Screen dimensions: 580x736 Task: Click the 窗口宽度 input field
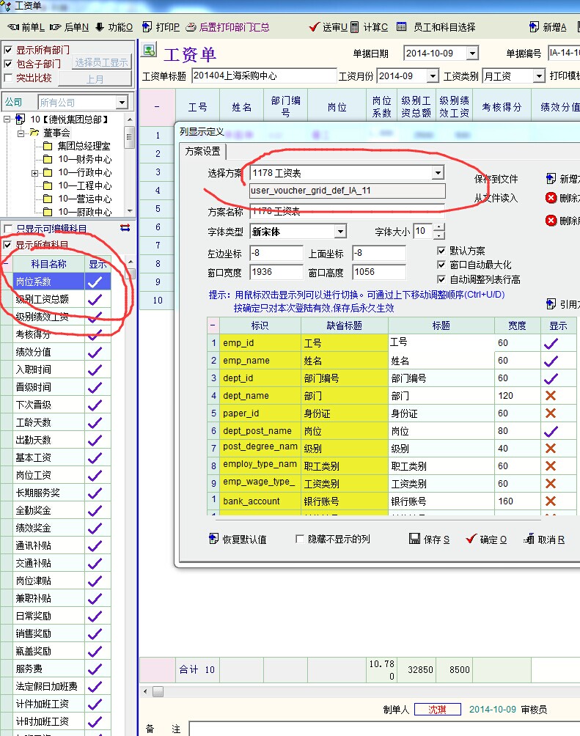point(276,272)
